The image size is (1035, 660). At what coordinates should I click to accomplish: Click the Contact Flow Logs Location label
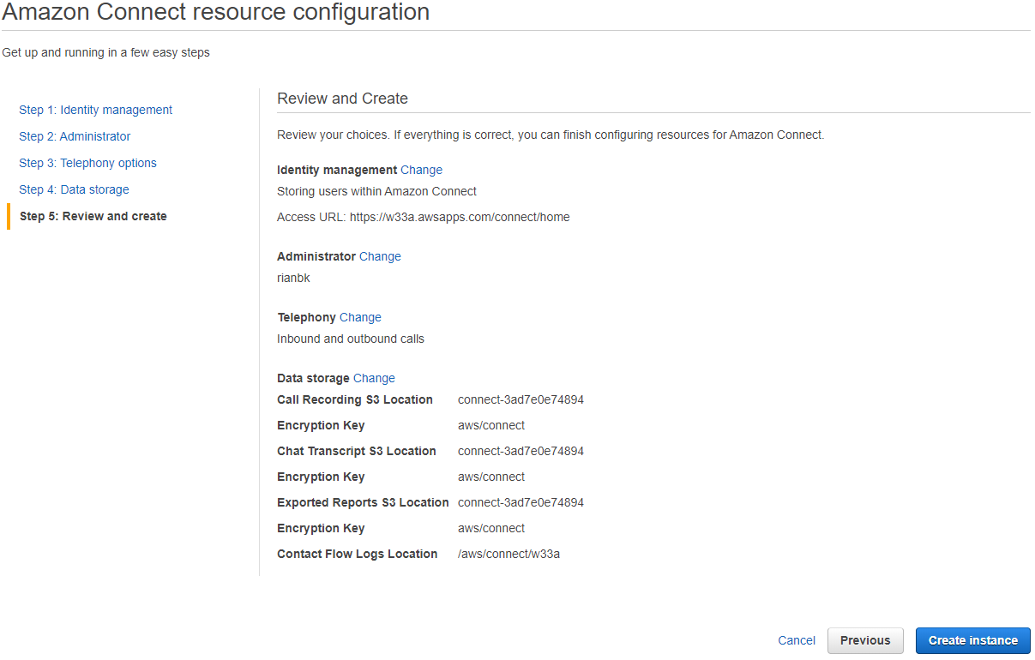pos(358,554)
